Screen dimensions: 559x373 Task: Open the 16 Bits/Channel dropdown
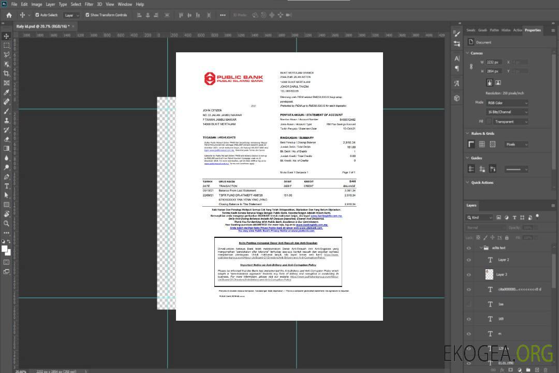pyautogui.click(x=507, y=112)
